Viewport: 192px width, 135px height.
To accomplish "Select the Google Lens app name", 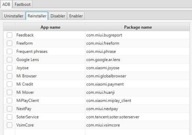I will [x=28, y=60].
